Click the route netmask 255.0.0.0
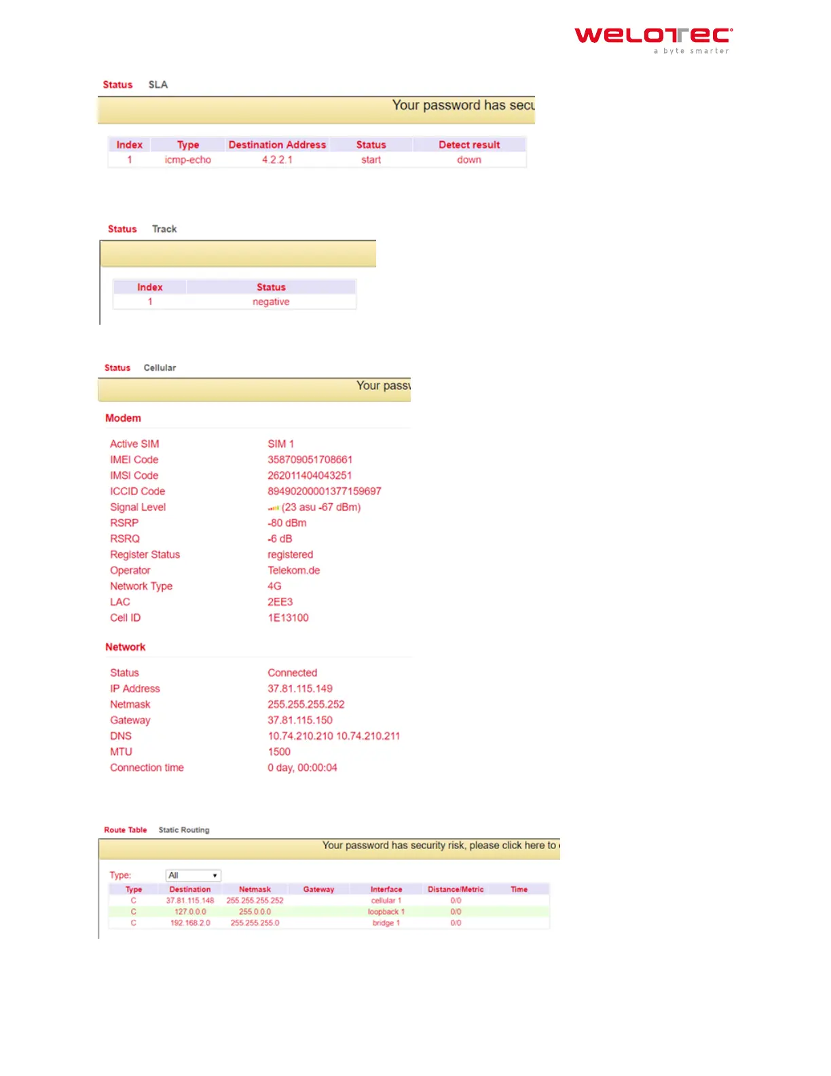 tap(255, 912)
